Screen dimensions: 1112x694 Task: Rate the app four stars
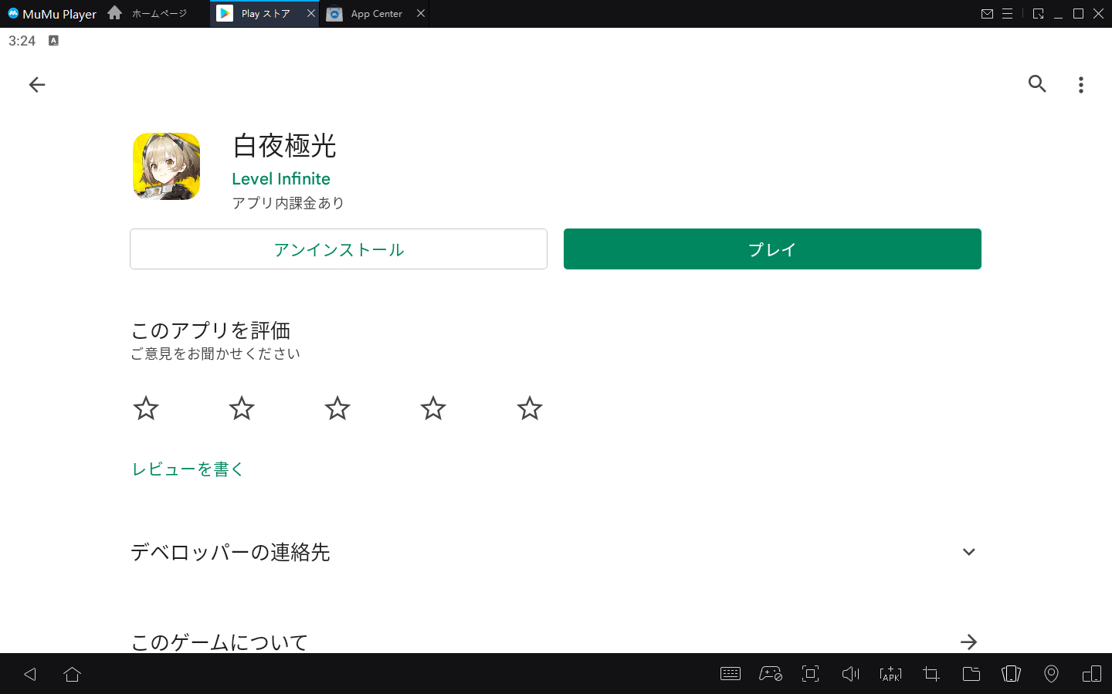(x=433, y=408)
